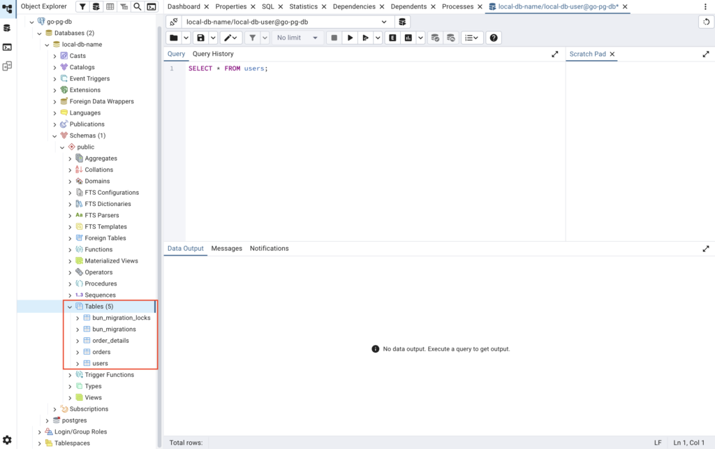Image resolution: width=715 pixels, height=449 pixels.
Task: Click the Stop query square button
Action: click(334, 38)
